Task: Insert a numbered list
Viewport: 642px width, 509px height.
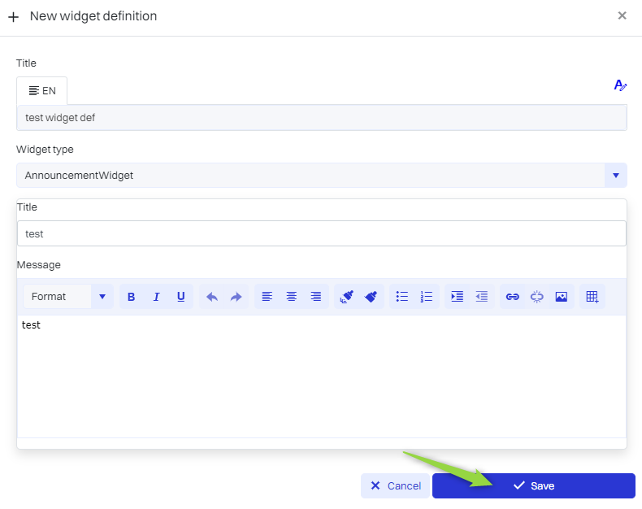Action: (427, 297)
